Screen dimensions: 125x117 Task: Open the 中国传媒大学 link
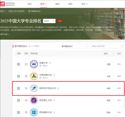click(x=45, y=75)
